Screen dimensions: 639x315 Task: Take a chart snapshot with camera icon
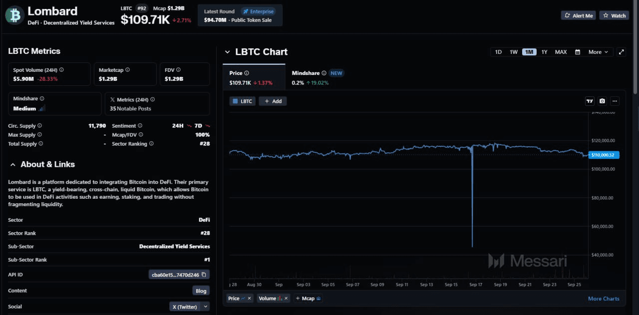tap(602, 101)
